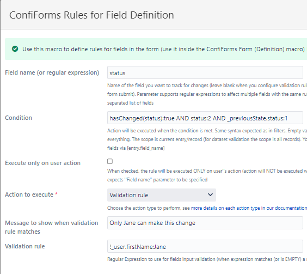Screen dimensions: 307x274
Task: Select the message field 'Only Jane can make this change'
Action: [x=205, y=223]
